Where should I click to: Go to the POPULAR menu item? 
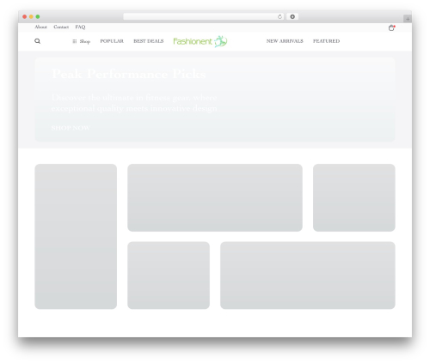pyautogui.click(x=112, y=41)
